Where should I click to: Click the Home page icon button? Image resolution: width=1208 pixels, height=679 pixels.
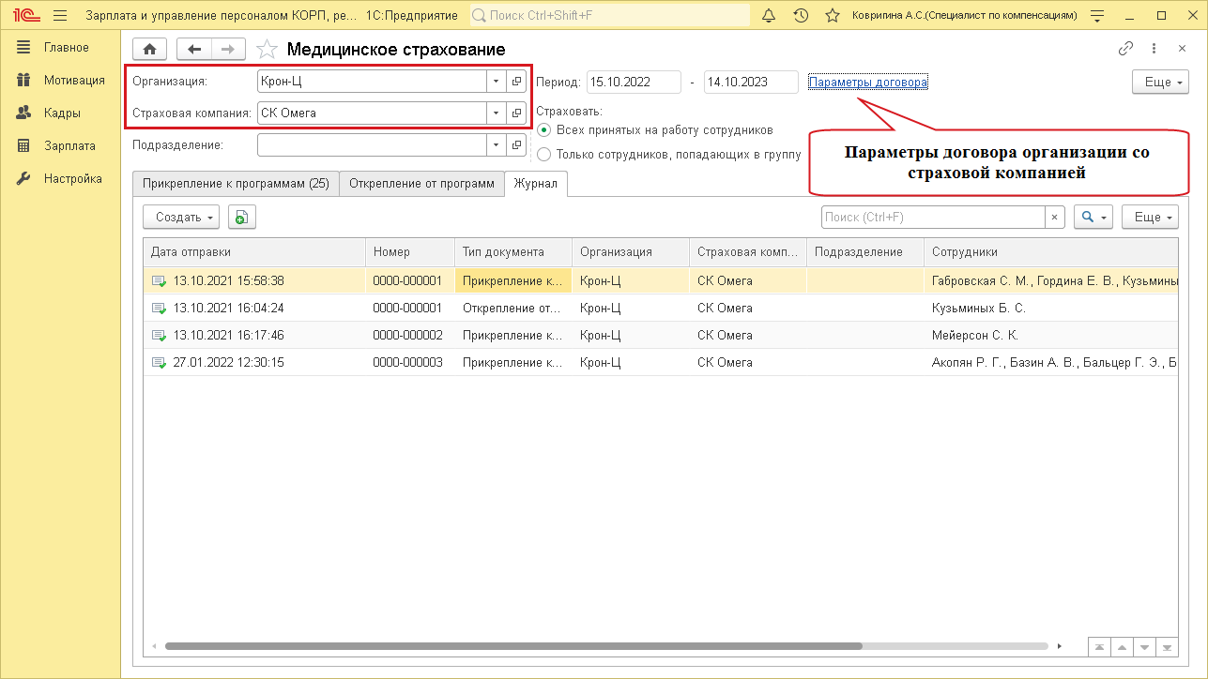tap(149, 50)
